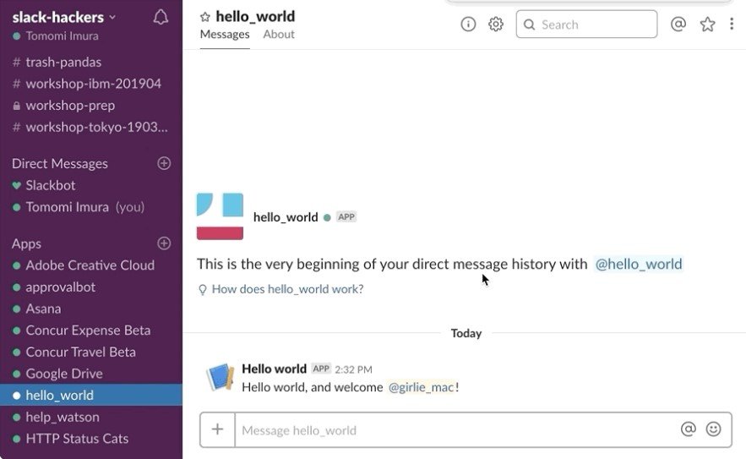Image resolution: width=746 pixels, height=459 pixels.
Task: Show conversation details info icon
Action: [x=468, y=25]
